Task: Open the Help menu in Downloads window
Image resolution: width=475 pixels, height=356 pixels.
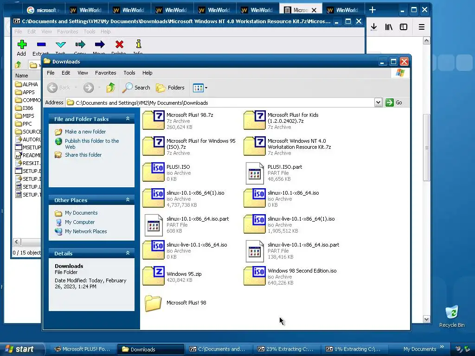Action: (147, 73)
